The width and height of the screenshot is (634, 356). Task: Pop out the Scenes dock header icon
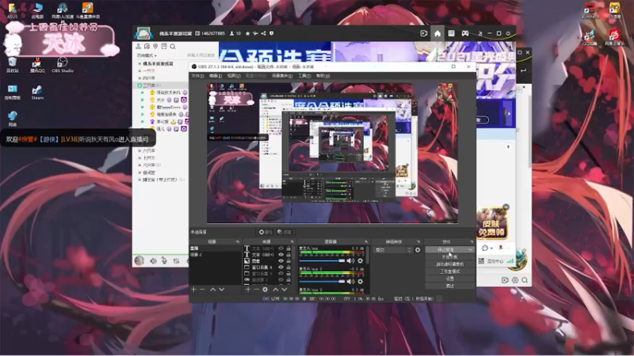[237, 242]
